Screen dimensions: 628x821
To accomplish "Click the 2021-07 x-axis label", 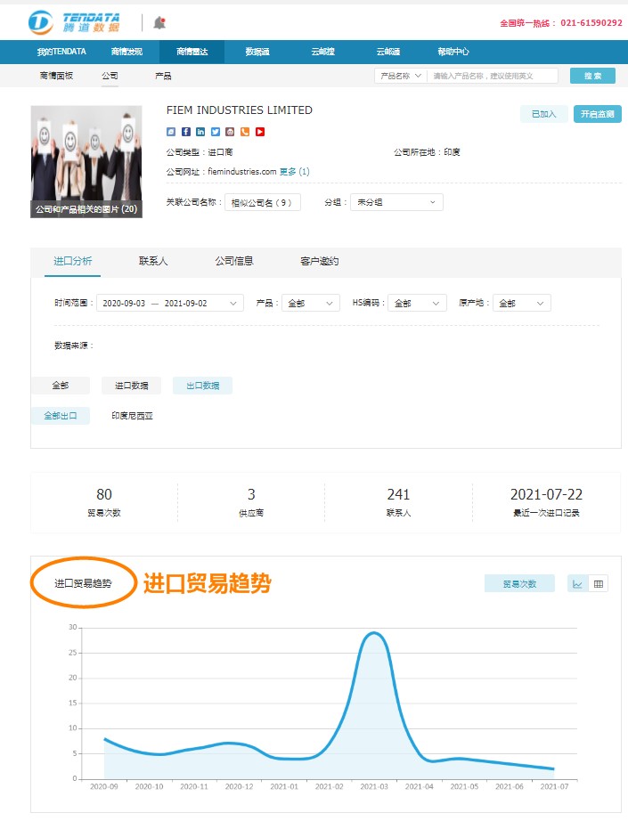I will pos(554,786).
